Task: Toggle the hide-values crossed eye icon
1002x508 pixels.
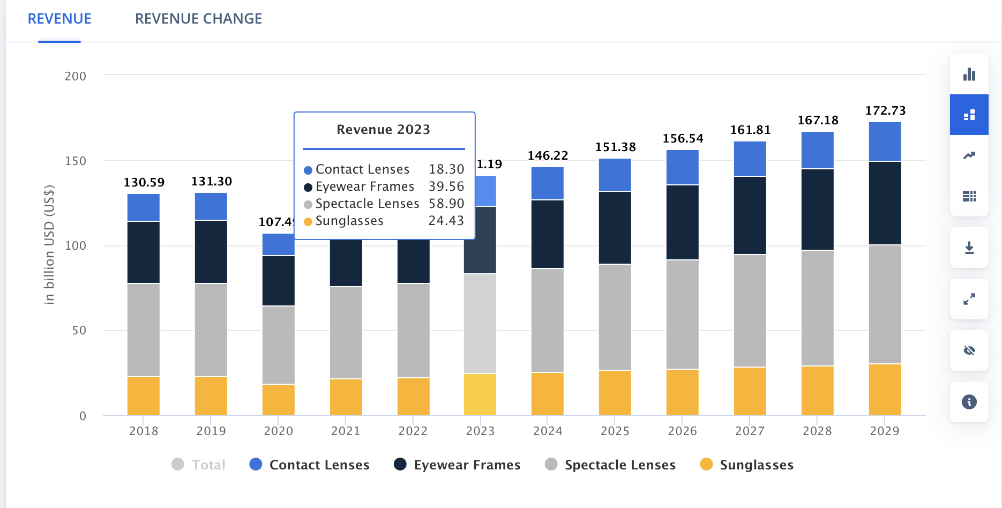Action: coord(969,350)
